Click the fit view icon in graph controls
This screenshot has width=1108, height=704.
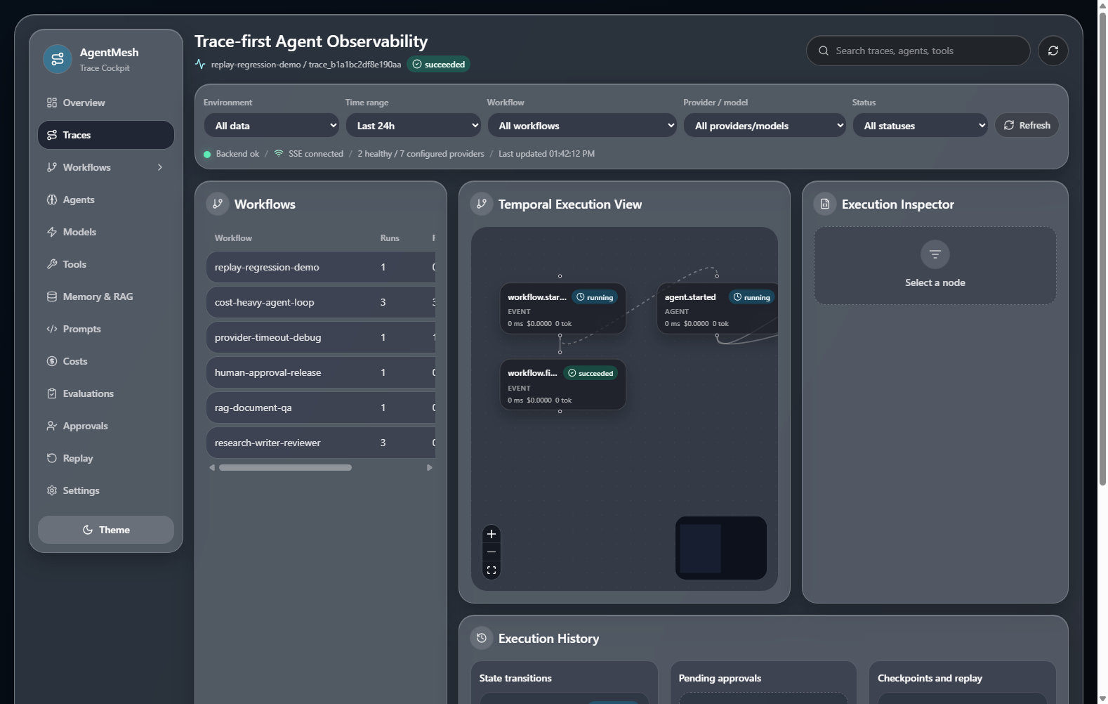coord(492,571)
